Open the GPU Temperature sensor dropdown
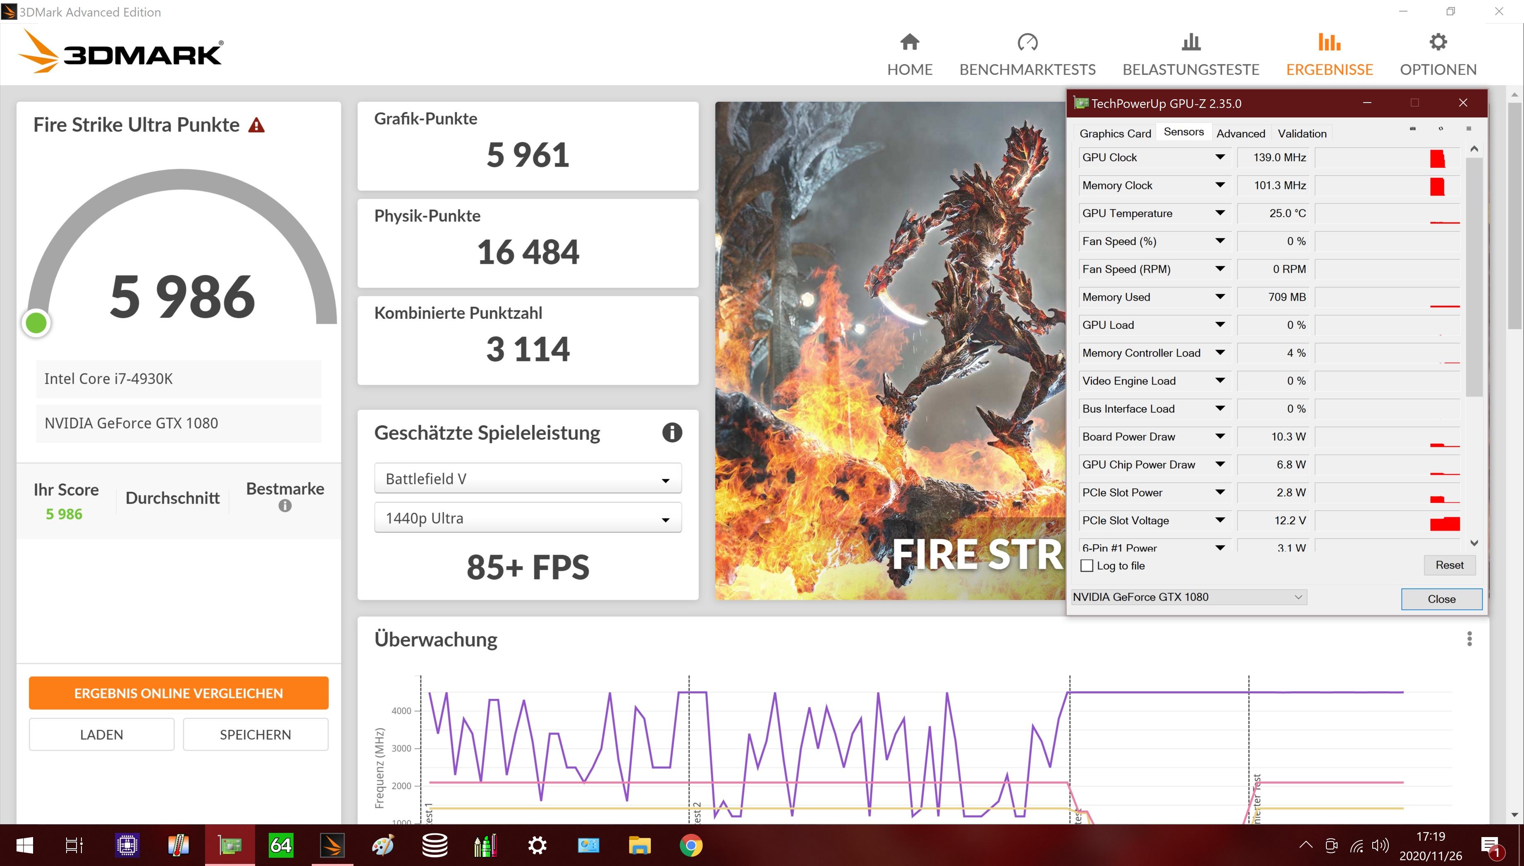Viewport: 1524px width, 866px height. [x=1220, y=213]
